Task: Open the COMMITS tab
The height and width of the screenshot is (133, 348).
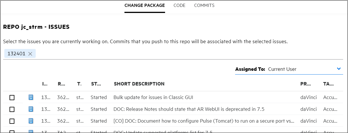Action: pos(204,5)
